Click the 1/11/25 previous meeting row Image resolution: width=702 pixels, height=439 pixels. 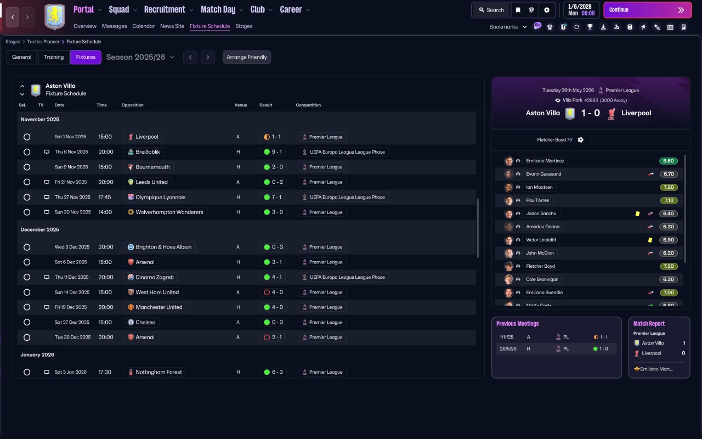coord(556,337)
